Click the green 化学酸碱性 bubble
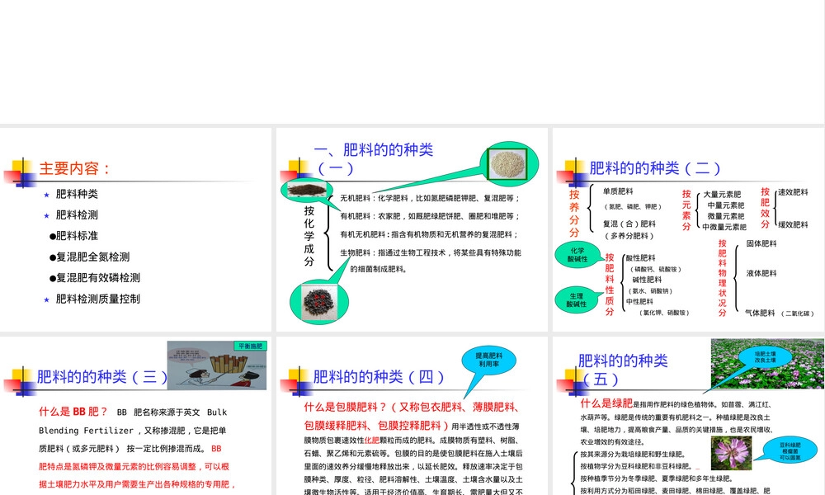The height and width of the screenshot is (495, 825). tap(577, 255)
